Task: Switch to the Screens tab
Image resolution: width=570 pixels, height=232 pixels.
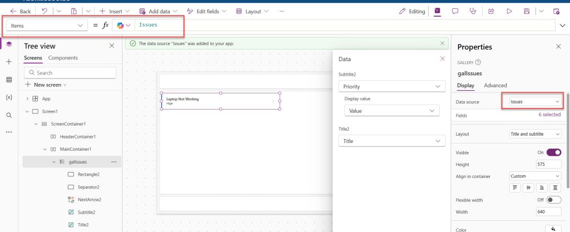Action: [x=33, y=58]
